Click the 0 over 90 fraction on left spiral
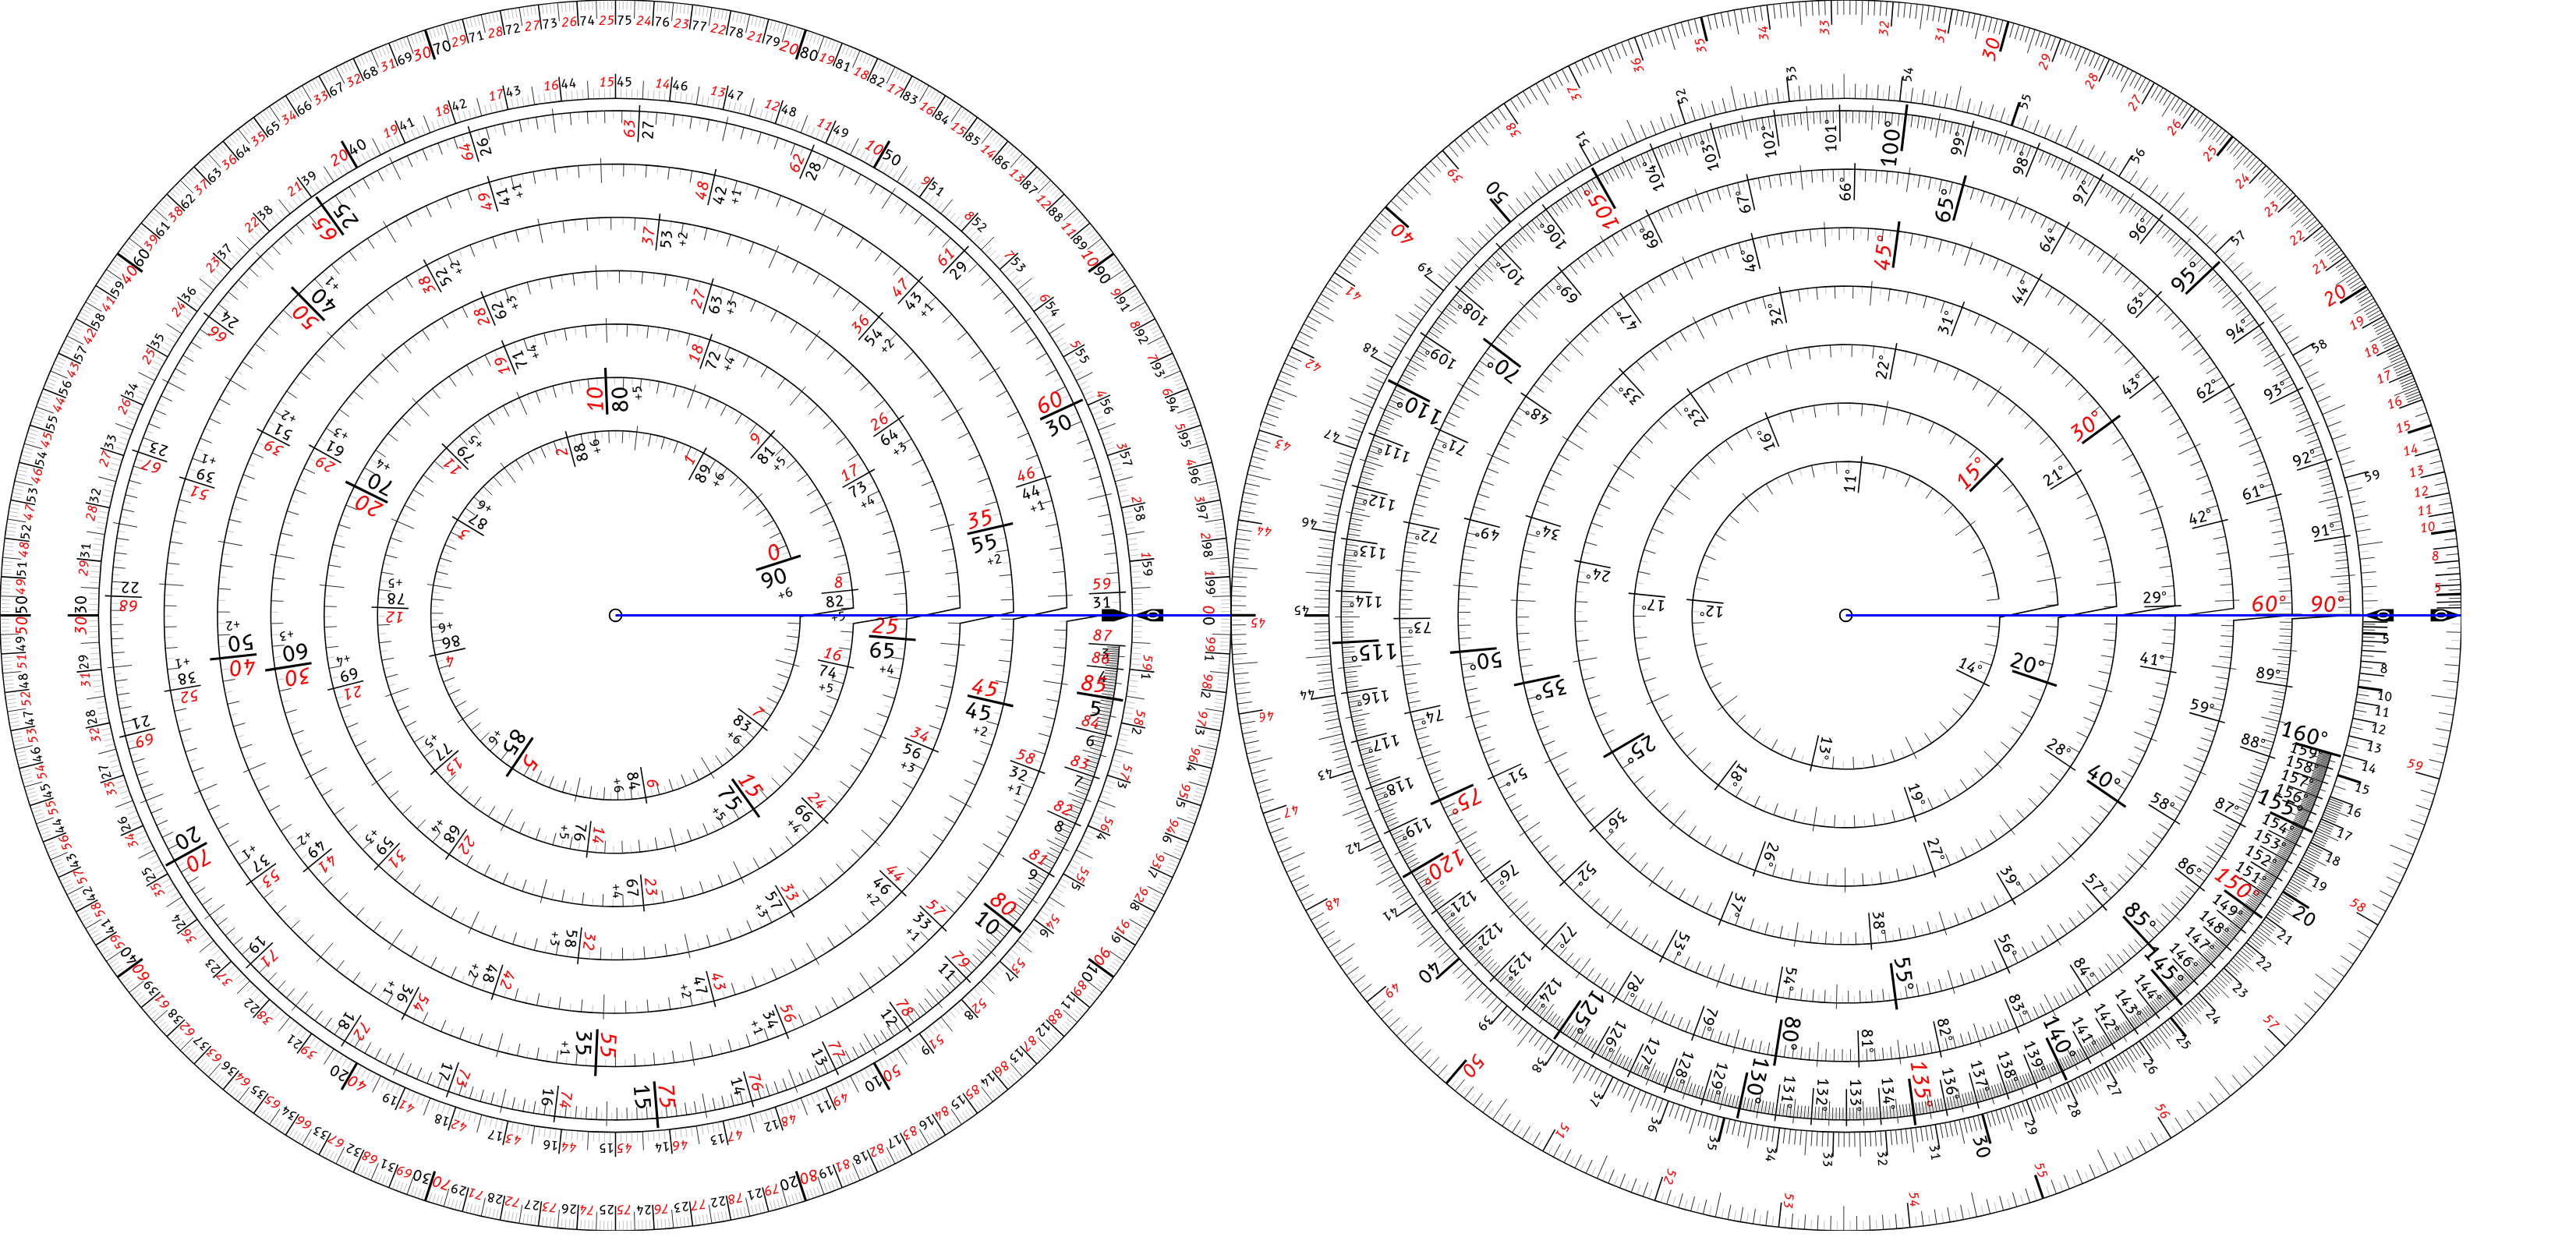 click(774, 566)
